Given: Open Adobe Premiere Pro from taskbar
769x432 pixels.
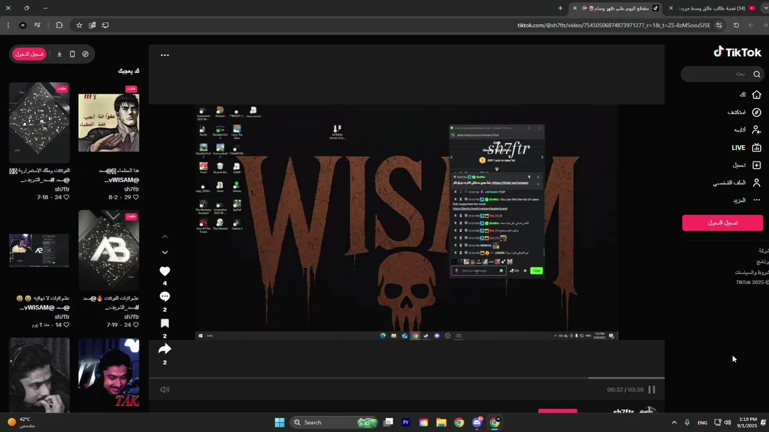Looking at the screenshot, I should (406, 422).
